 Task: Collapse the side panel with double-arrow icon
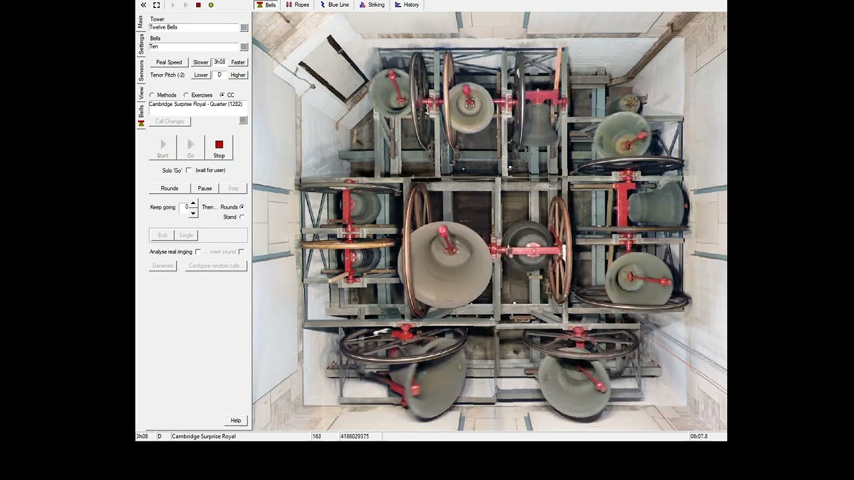coord(143,5)
